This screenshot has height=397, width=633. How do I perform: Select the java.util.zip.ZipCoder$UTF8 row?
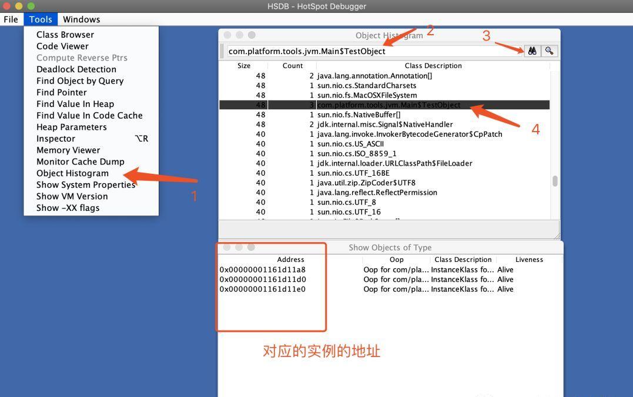pos(384,183)
